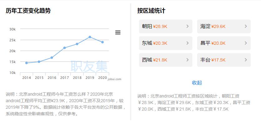This screenshot has width=261, height=123.
Task: Open the 丰台 ¥17.5K district card
Action: pyautogui.click(x=224, y=60)
